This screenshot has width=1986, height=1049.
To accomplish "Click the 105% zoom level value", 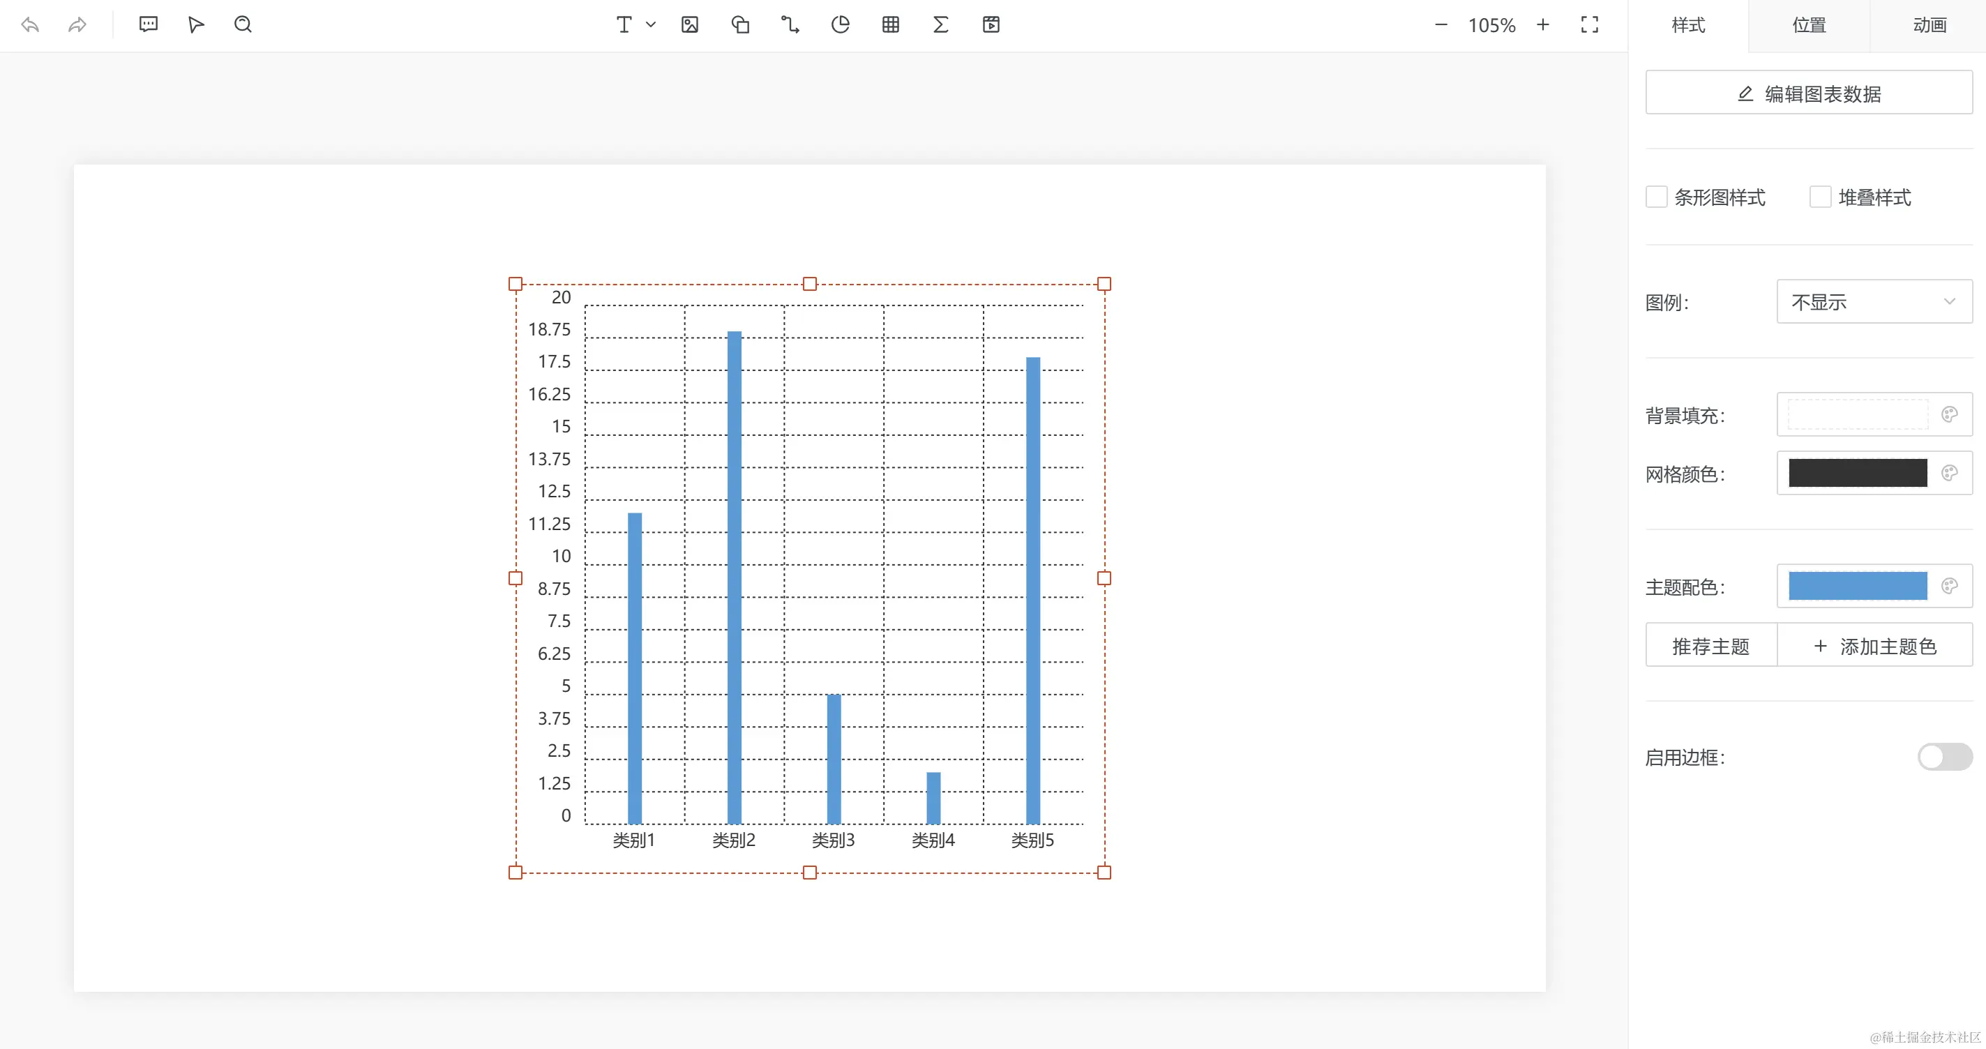I will pos(1492,25).
